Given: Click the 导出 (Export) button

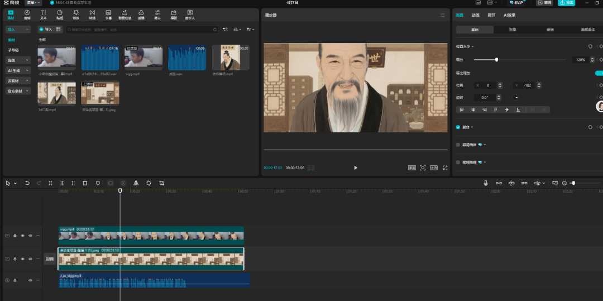Looking at the screenshot, I should [x=566, y=3].
